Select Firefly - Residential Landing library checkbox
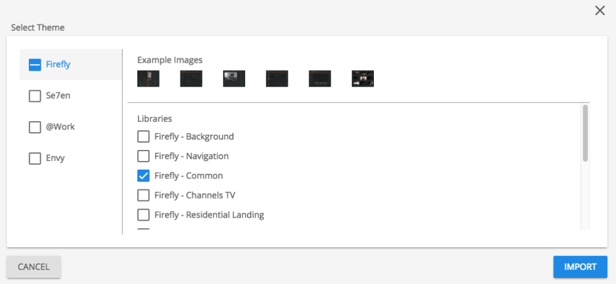 click(x=143, y=215)
